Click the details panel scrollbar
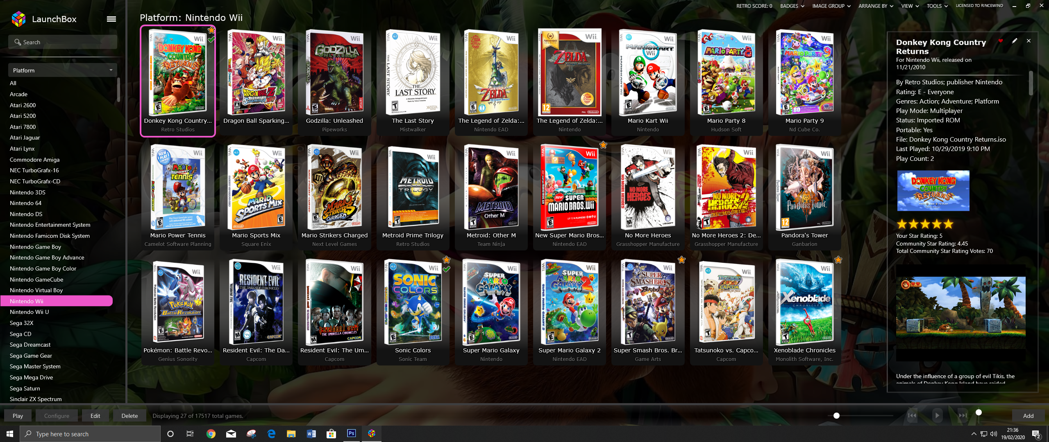This screenshot has height=442, width=1049. tap(1031, 83)
